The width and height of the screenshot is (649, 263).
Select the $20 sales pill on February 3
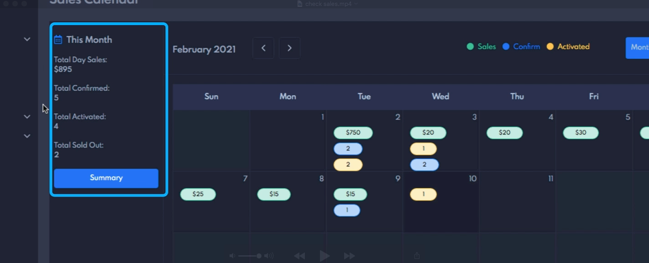coord(428,133)
